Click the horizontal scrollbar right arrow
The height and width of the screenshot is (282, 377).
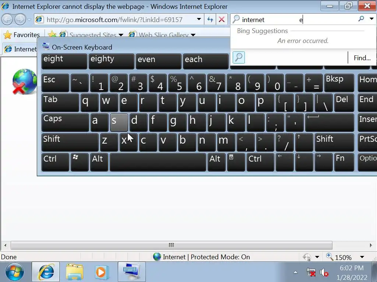[371, 245]
